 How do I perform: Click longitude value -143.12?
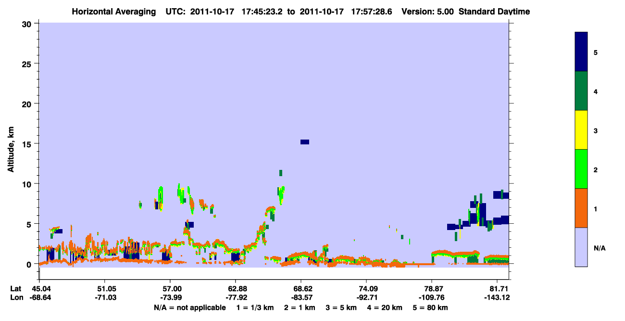497,297
